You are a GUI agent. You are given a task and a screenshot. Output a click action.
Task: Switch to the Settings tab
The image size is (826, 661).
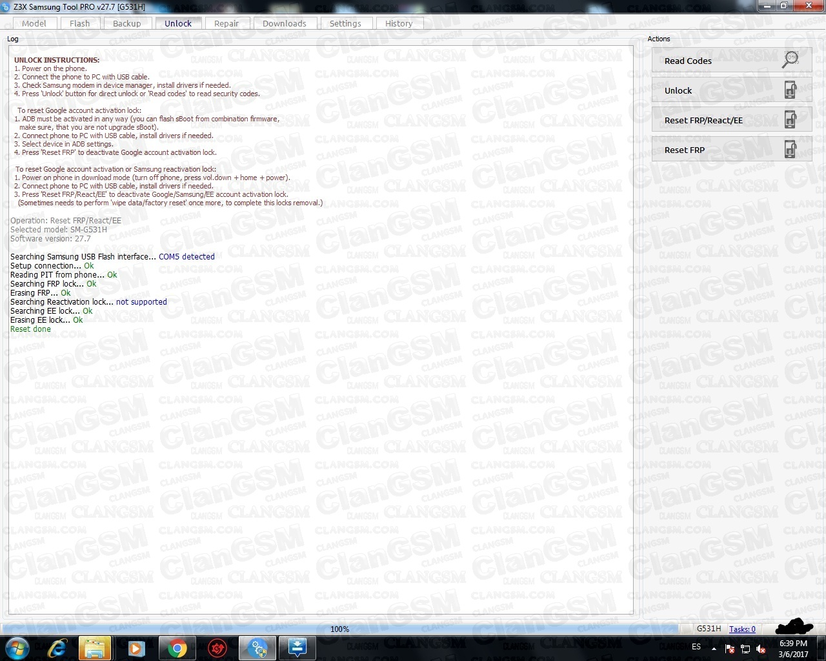point(345,23)
